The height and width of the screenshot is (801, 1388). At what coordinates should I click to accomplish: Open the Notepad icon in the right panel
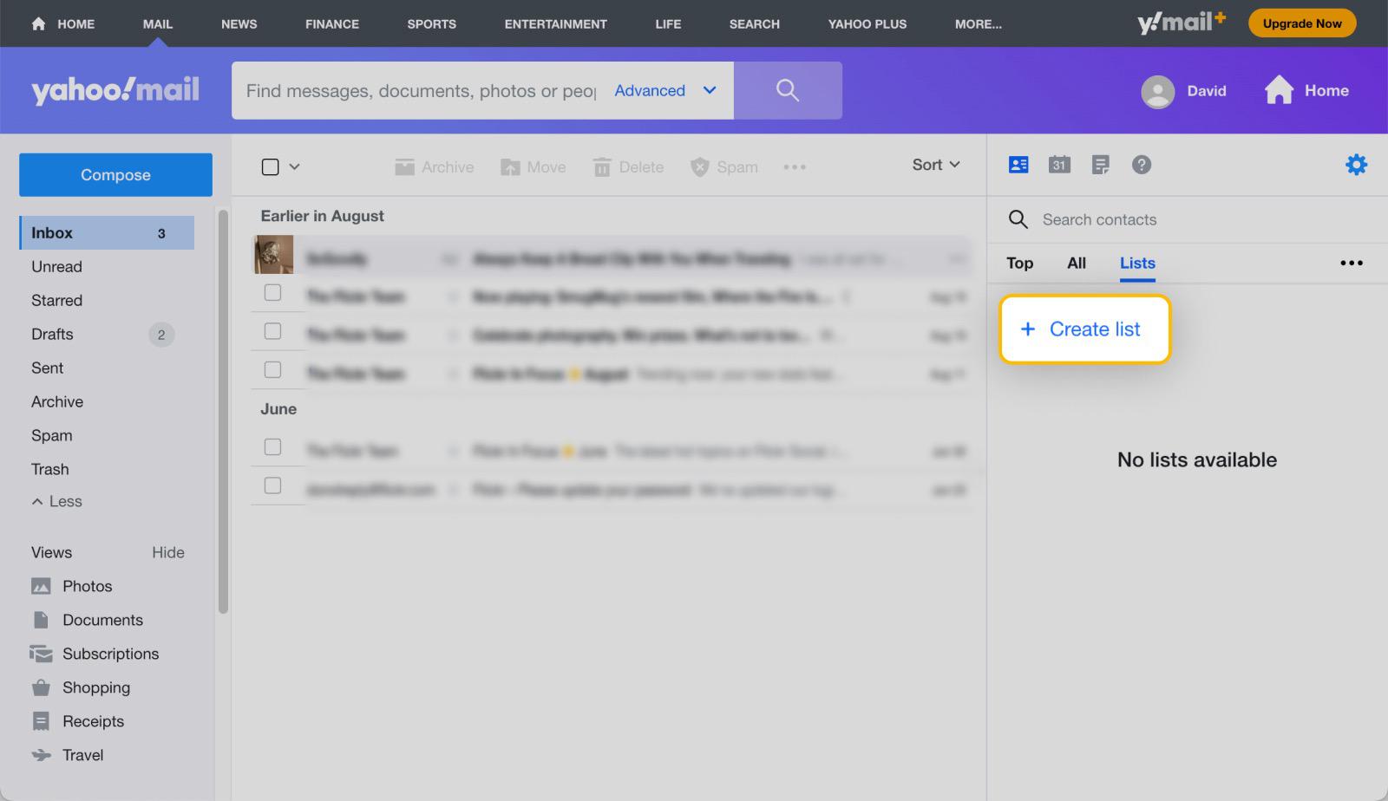[1100, 164]
